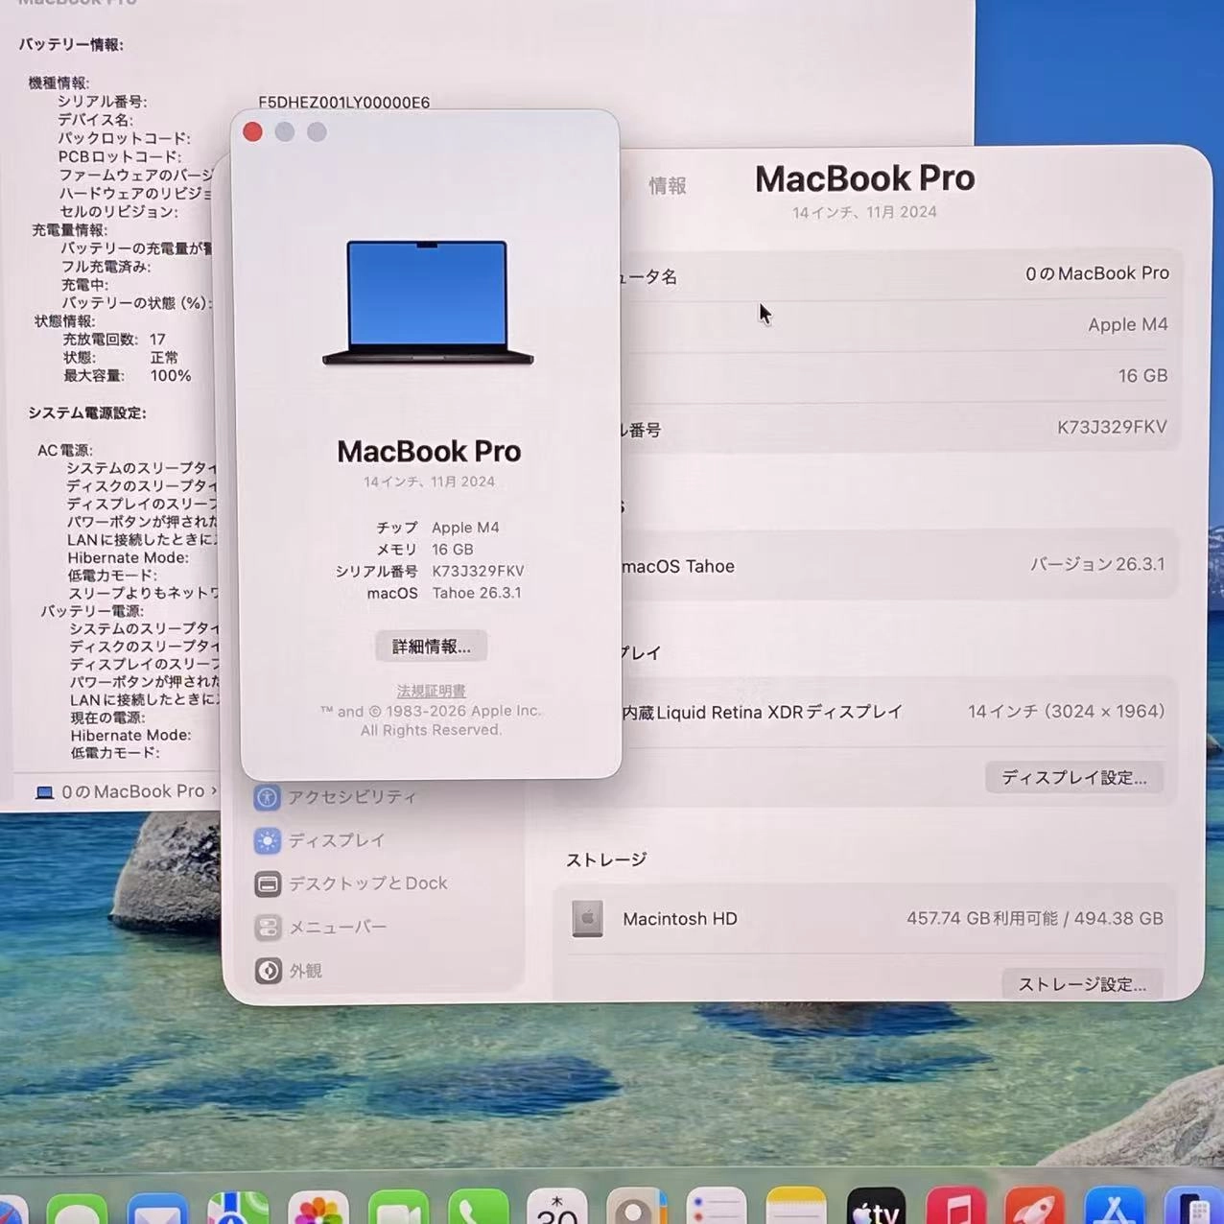Select メニューバー in Settings sidebar

pyautogui.click(x=338, y=928)
